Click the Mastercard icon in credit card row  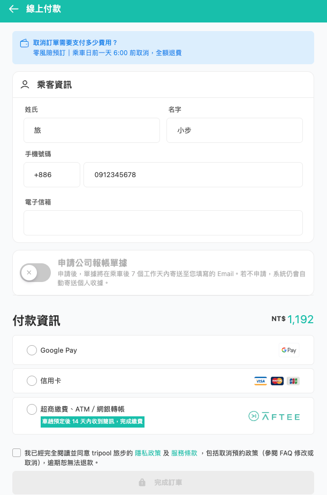pyautogui.click(x=277, y=380)
